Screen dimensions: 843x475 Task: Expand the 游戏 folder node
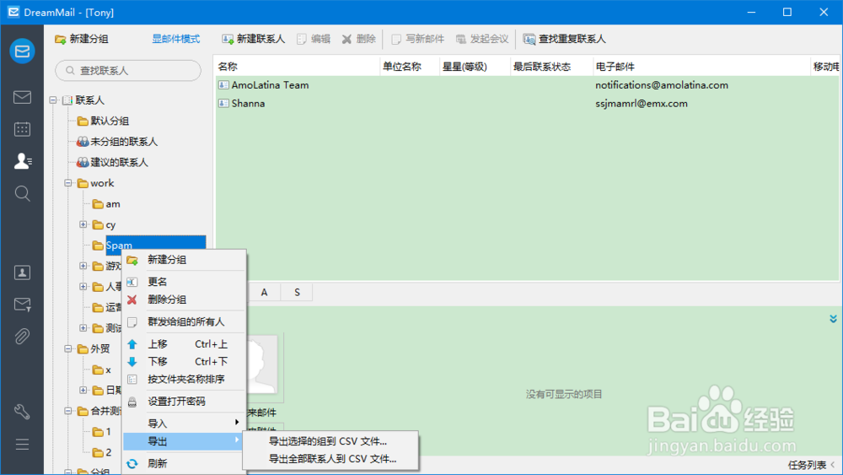83,266
